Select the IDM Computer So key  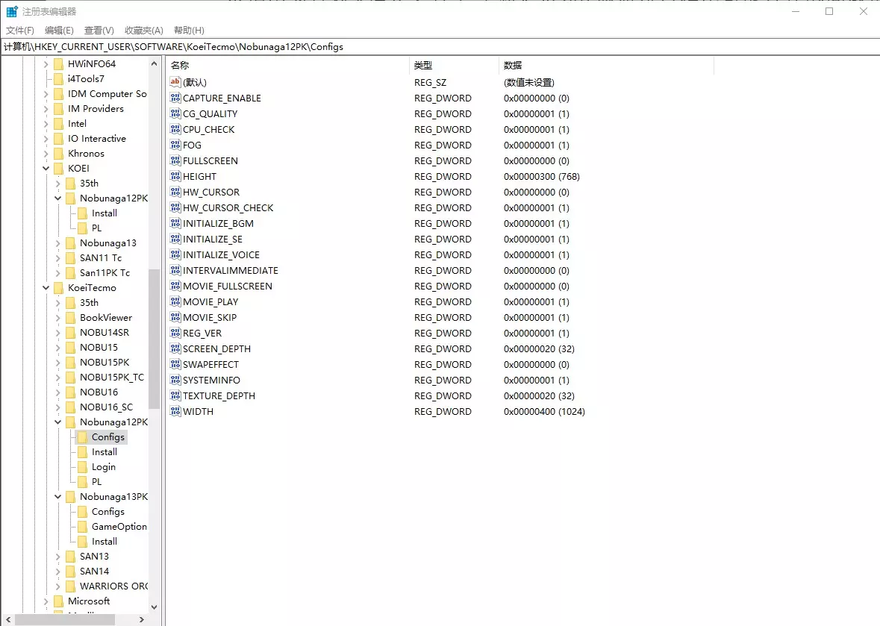(x=107, y=94)
